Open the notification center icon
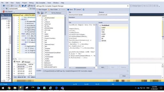164x92 pixels. (x=161, y=88)
